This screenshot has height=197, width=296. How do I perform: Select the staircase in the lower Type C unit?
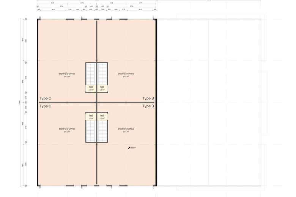coord(91,131)
